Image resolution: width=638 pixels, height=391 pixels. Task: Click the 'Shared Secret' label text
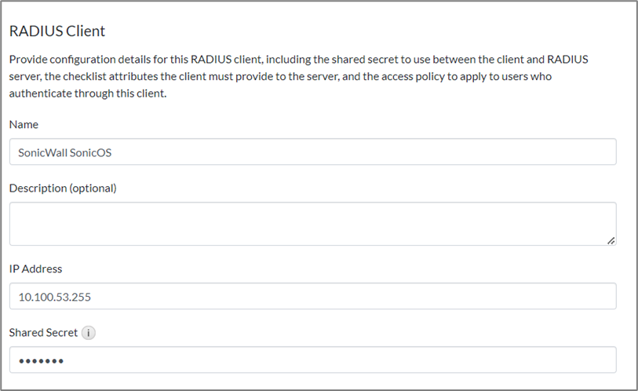[x=43, y=333]
